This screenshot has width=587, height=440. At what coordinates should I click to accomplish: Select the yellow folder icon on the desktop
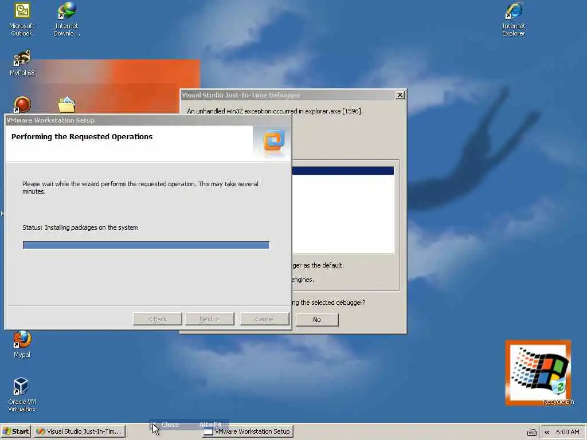pyautogui.click(x=67, y=105)
